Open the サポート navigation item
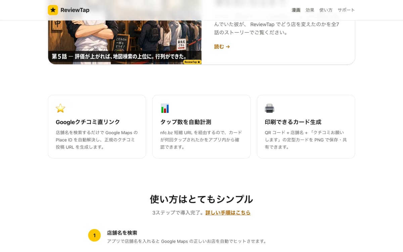This screenshot has height=252, width=403. pyautogui.click(x=346, y=10)
